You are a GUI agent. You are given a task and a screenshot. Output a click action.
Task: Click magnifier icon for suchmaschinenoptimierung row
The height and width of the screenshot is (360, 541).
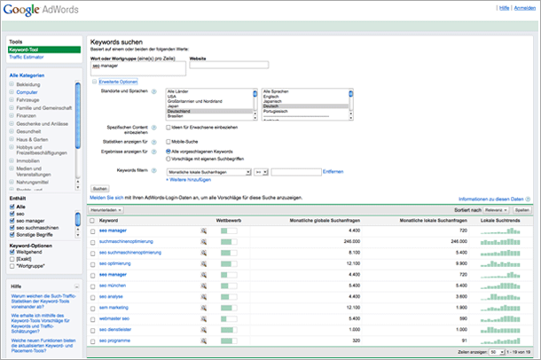coord(204,242)
